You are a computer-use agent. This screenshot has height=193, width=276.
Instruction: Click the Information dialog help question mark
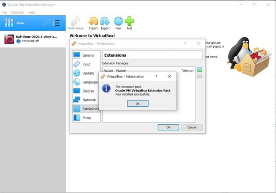(156, 77)
